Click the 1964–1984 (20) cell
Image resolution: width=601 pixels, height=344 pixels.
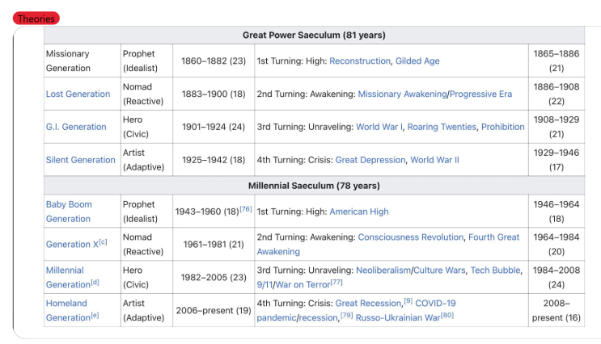pos(557,245)
